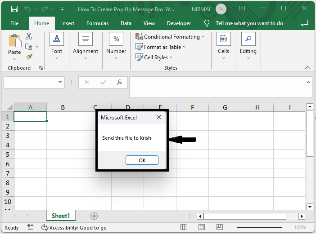This screenshot has height=234, width=316.
Task: Switch to the Home tab
Action: [x=42, y=23]
